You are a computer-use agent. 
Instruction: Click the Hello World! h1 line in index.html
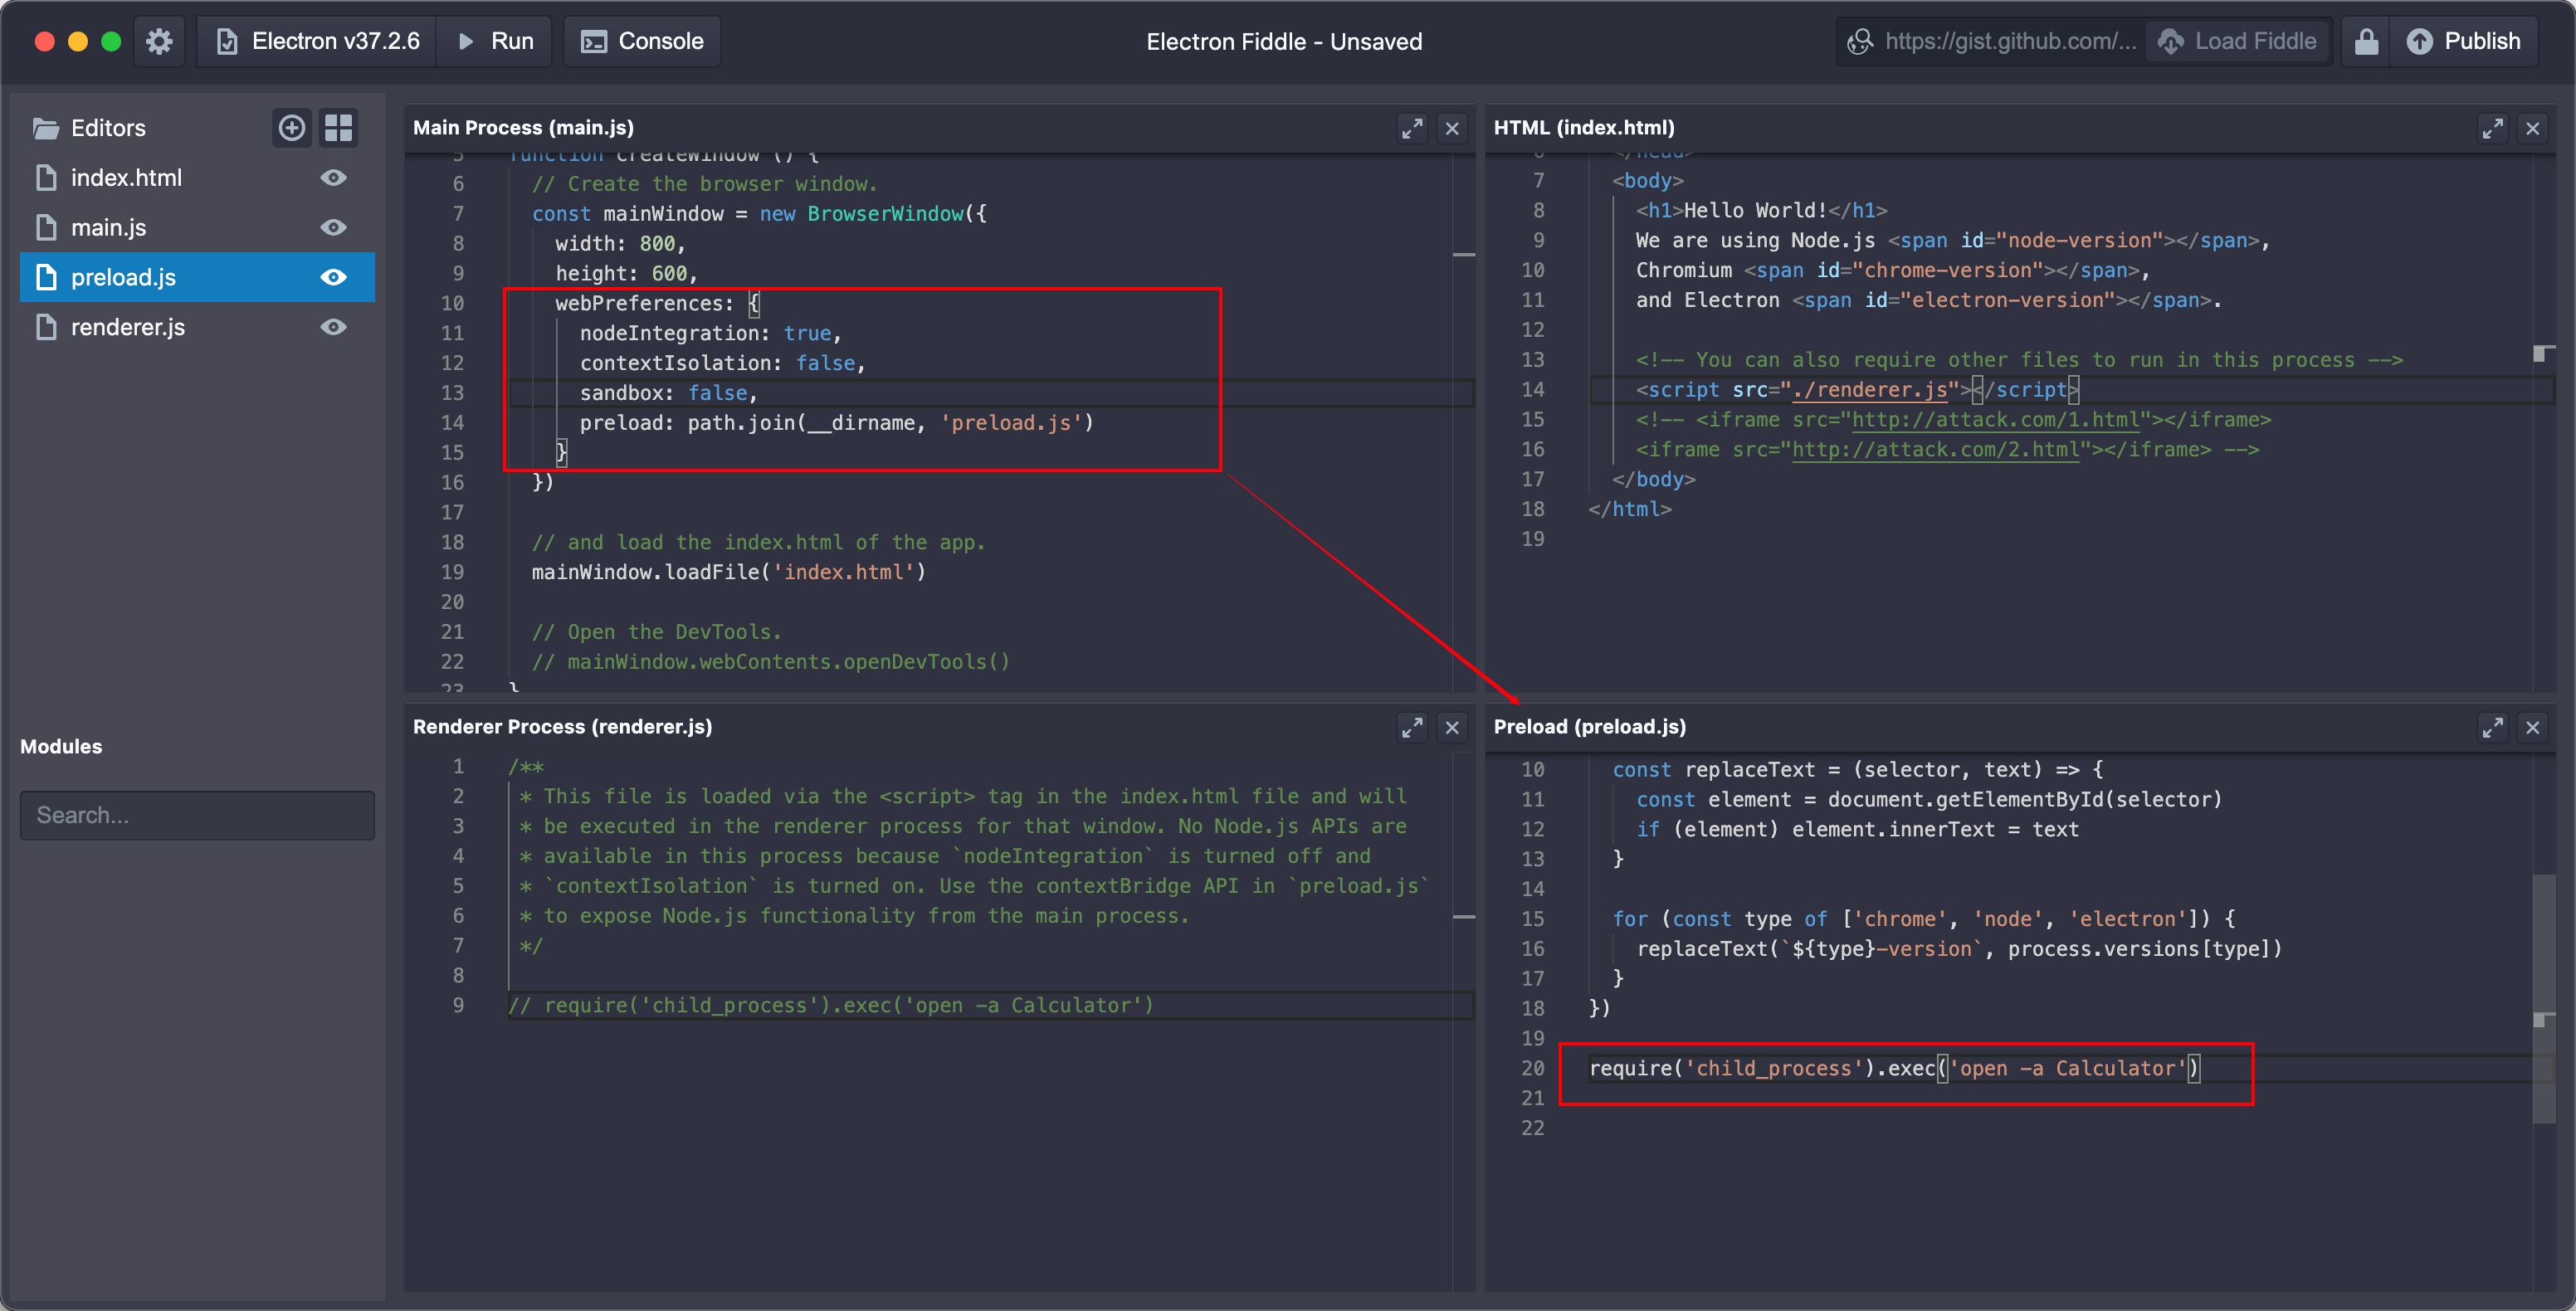1761,210
